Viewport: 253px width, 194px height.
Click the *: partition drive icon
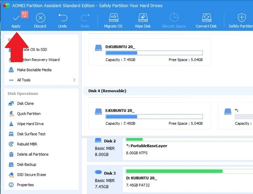click(228, 112)
